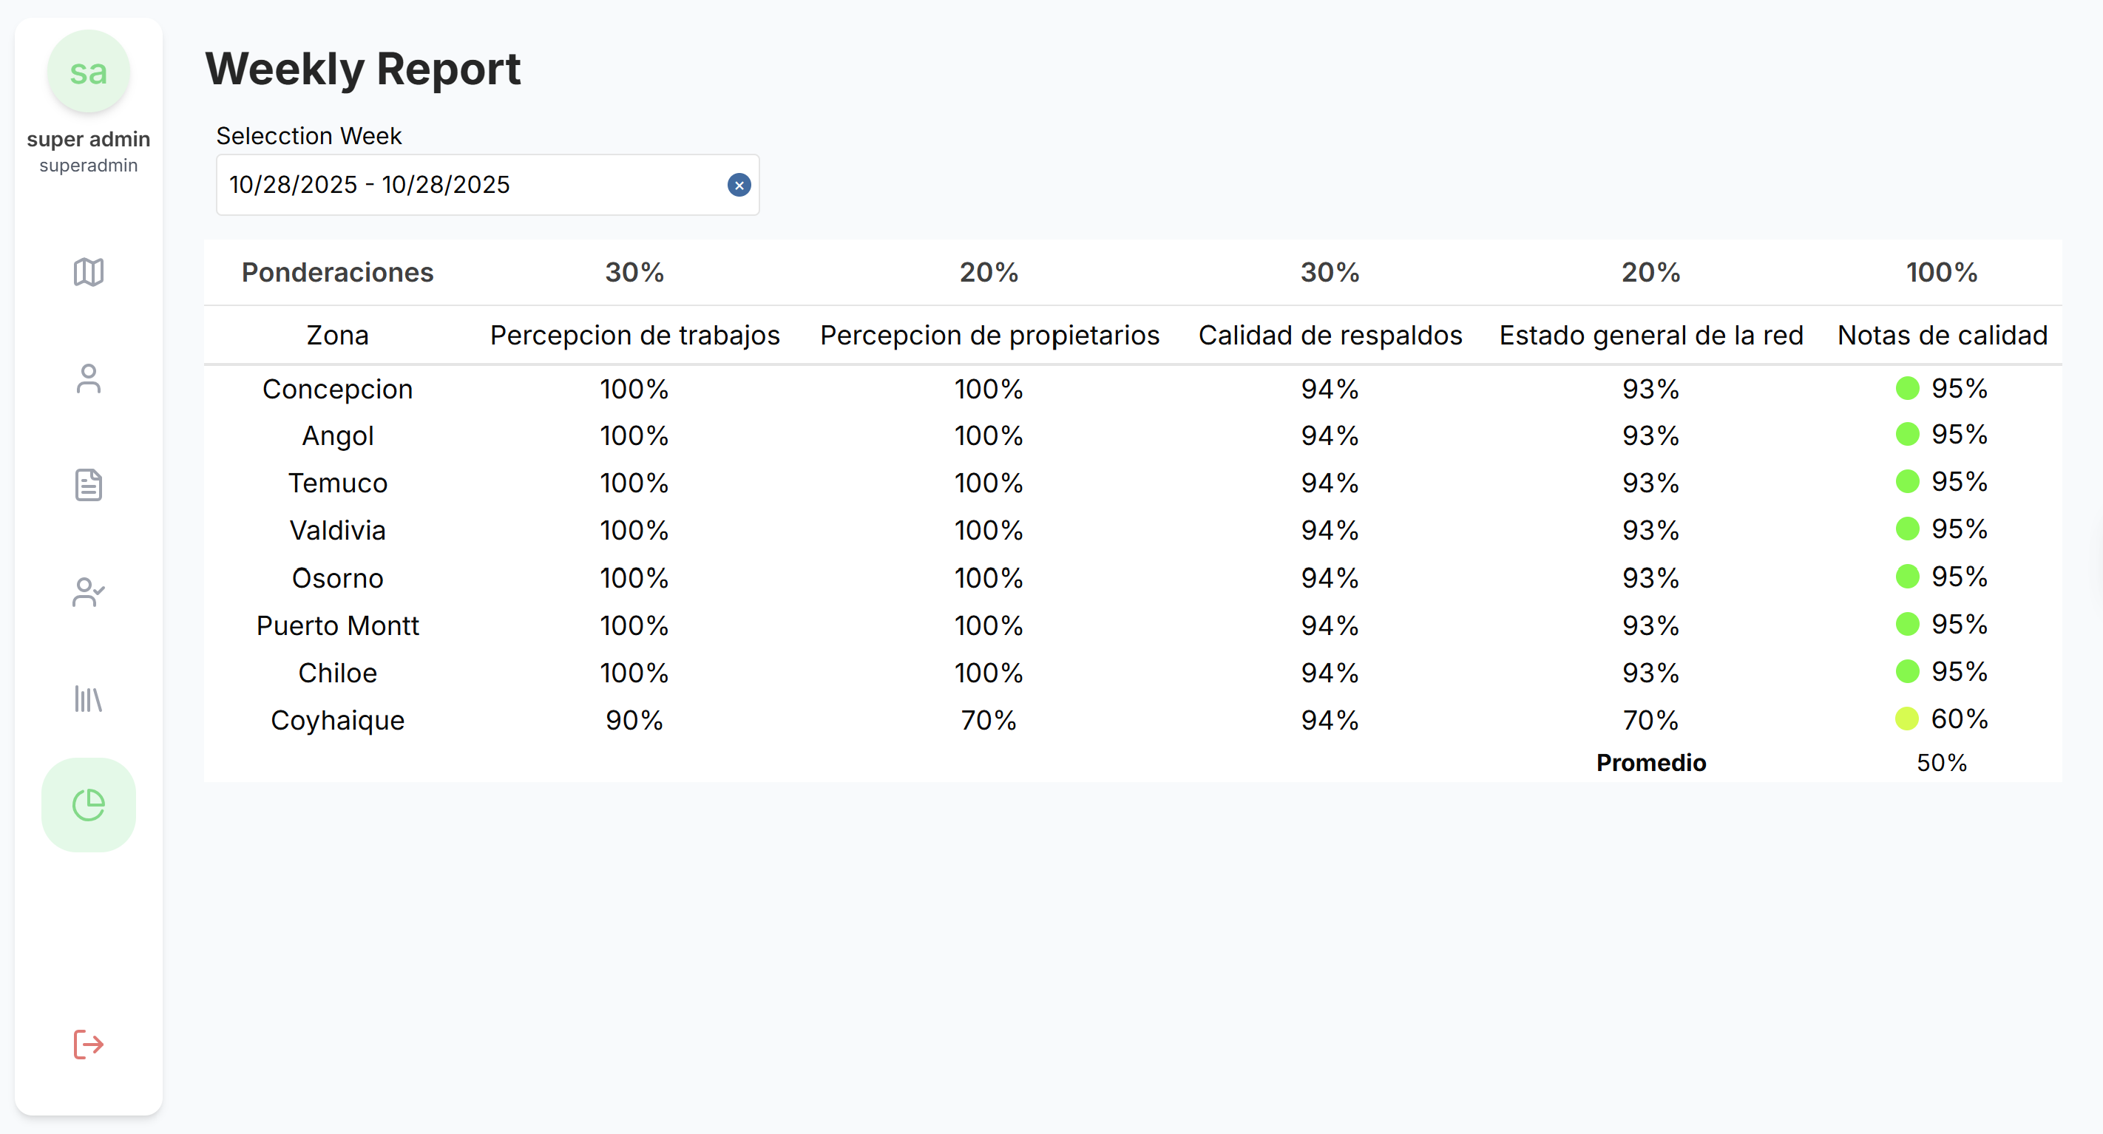Click the Percepcion de trabajos header

click(x=634, y=336)
